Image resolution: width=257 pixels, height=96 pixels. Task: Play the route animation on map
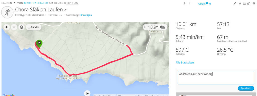click(x=87, y=93)
